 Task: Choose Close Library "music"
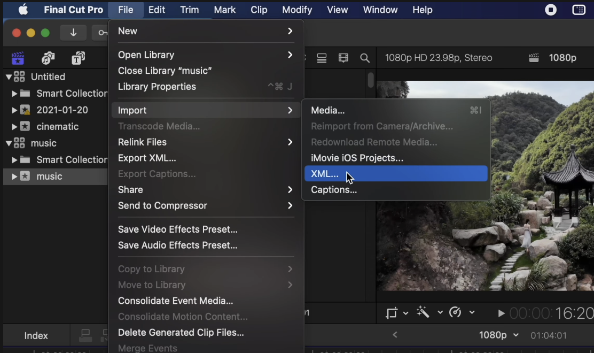coord(206,71)
